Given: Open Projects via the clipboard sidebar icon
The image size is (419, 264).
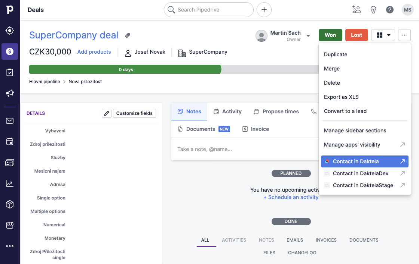Looking at the screenshot, I should [x=10, y=72].
